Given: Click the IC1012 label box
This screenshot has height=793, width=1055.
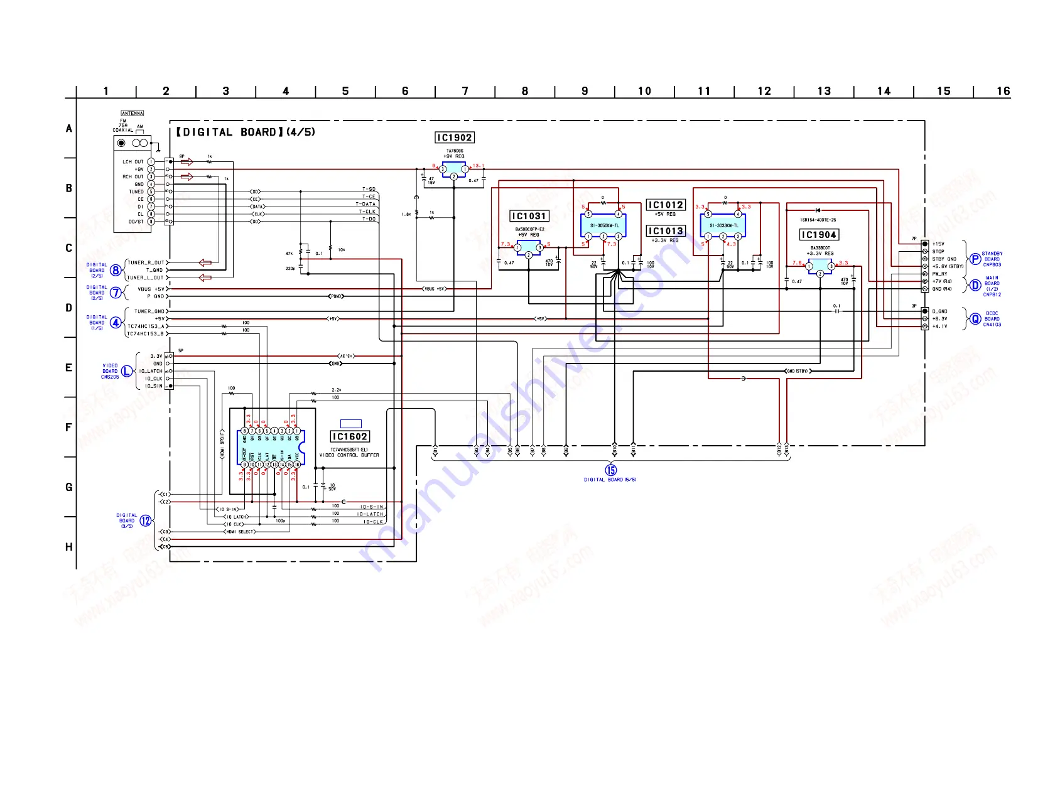Looking at the screenshot, I should click(x=666, y=205).
